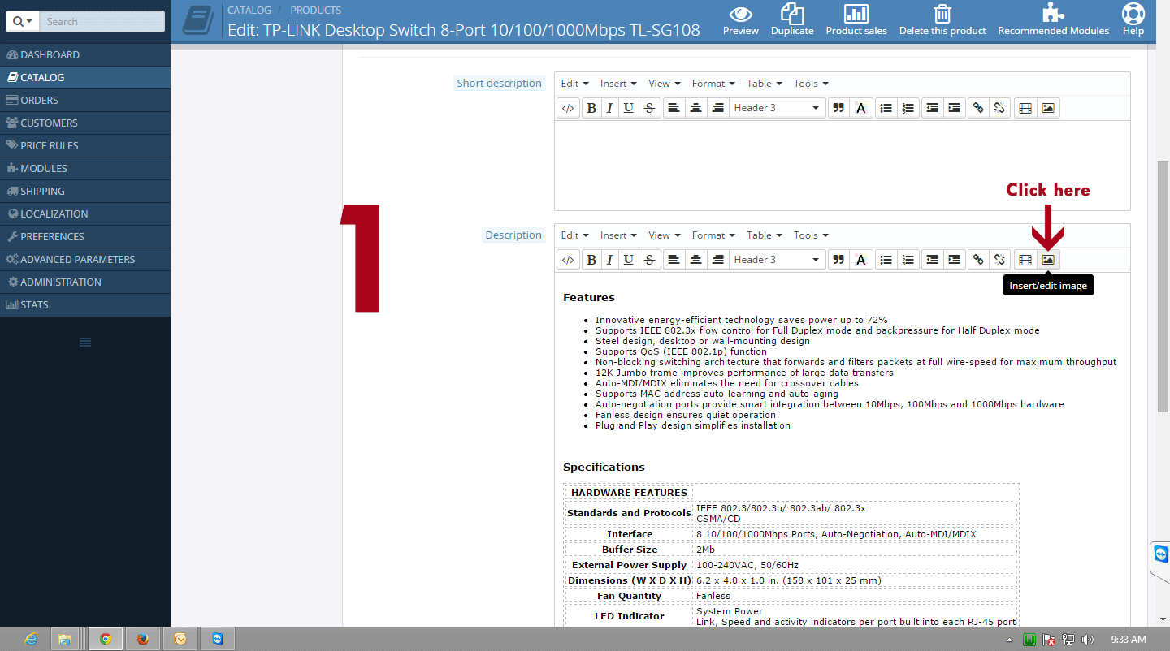Add bullet list in Description editor
The height and width of the screenshot is (651, 1170).
886,260
